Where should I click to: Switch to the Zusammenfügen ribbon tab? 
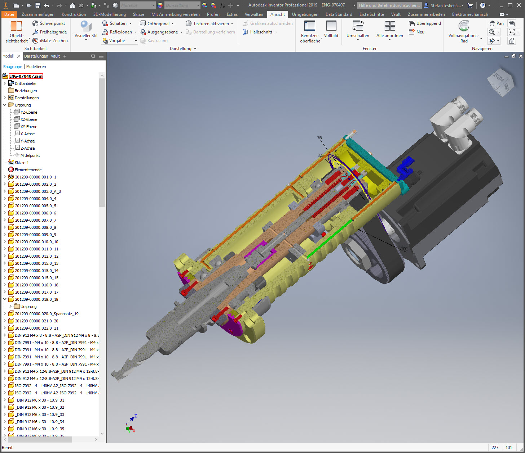38,14
